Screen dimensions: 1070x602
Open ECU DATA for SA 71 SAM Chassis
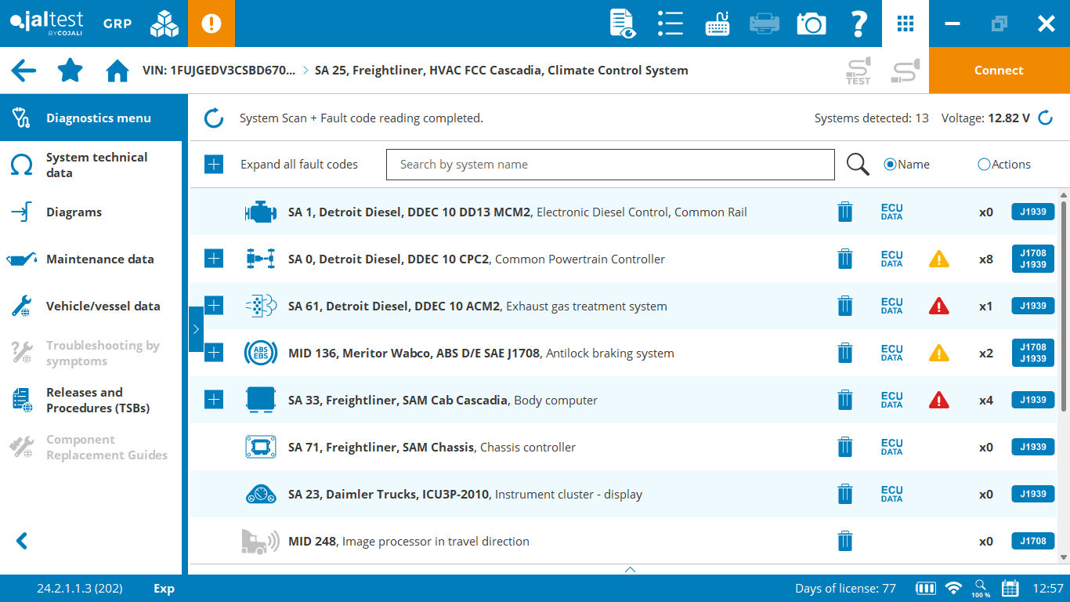point(891,447)
